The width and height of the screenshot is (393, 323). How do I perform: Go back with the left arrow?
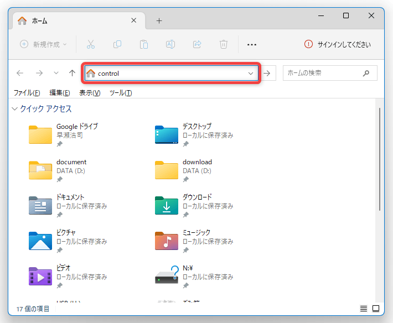coord(20,73)
